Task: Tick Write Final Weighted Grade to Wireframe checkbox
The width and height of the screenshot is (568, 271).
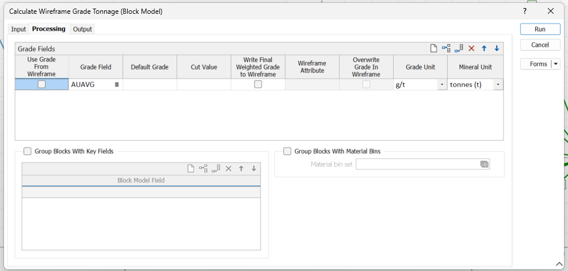Action: tap(258, 84)
